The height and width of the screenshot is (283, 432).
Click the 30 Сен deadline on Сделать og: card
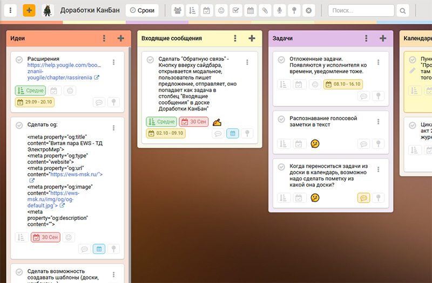[46, 237]
